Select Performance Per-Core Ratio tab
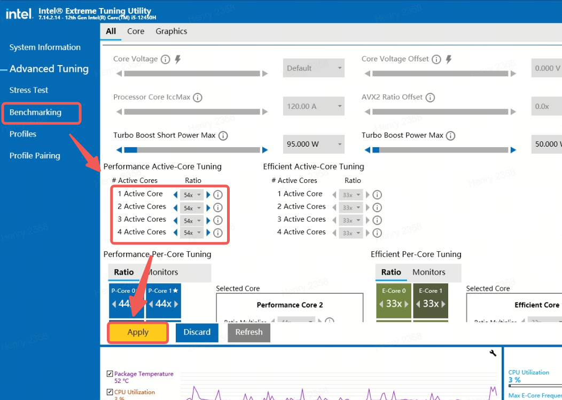Image resolution: width=562 pixels, height=400 pixels. [123, 273]
